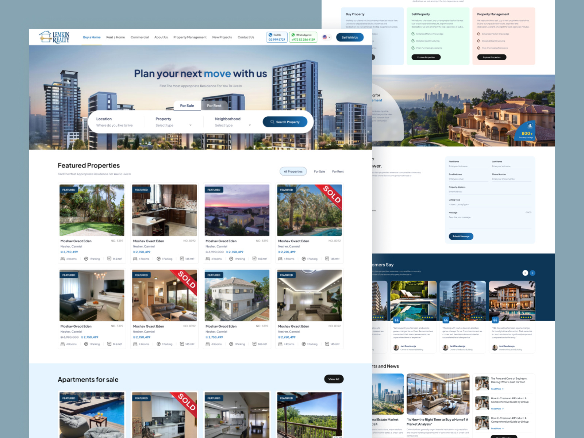The image size is (584, 438).
Task: Click View All apartments button
Action: coord(334,379)
